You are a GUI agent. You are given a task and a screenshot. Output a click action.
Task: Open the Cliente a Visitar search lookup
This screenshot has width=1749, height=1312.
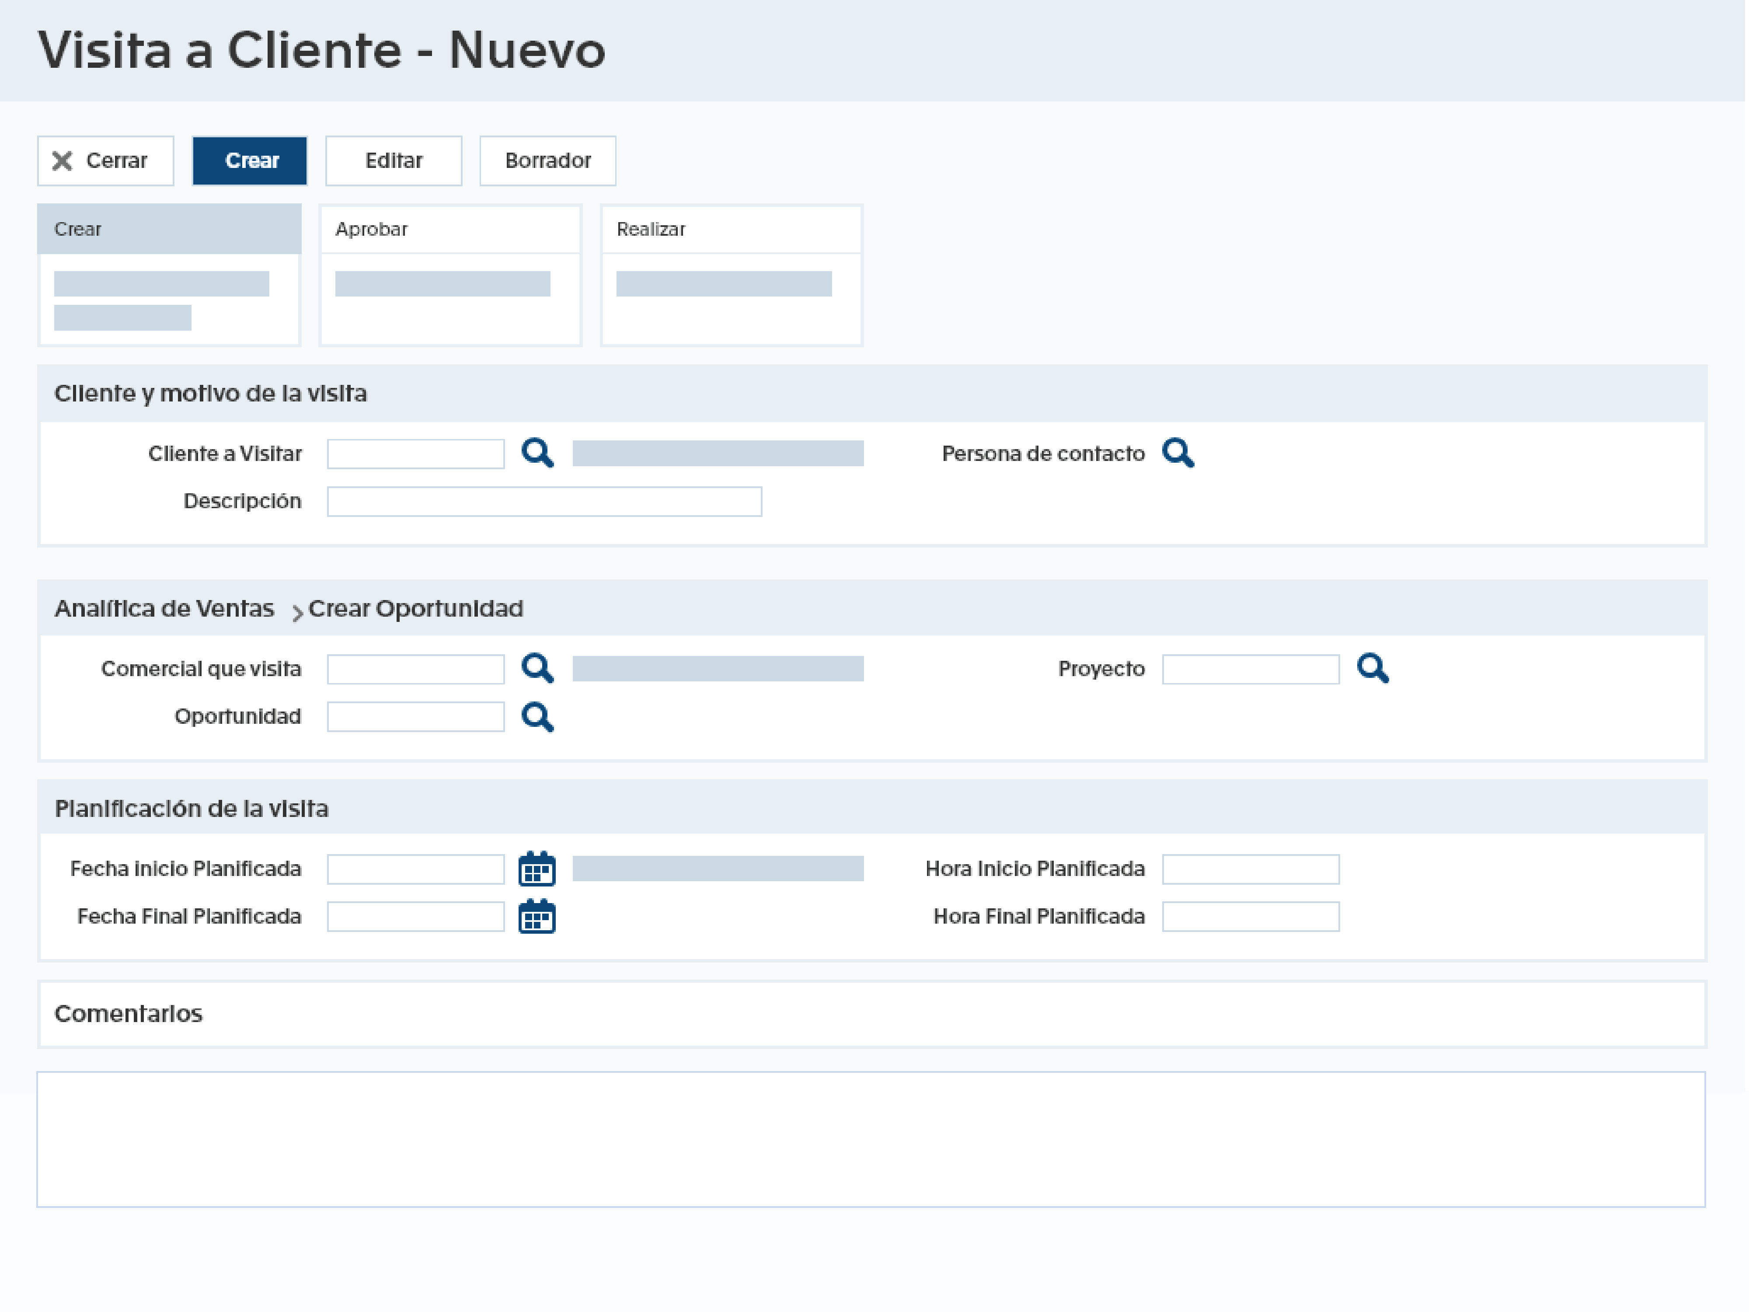(538, 453)
